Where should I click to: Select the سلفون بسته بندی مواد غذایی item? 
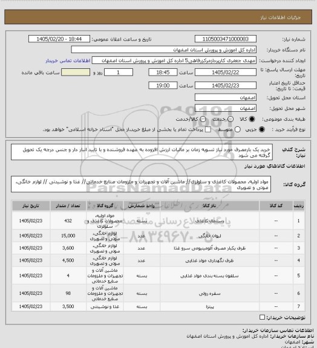[x=210, y=276]
